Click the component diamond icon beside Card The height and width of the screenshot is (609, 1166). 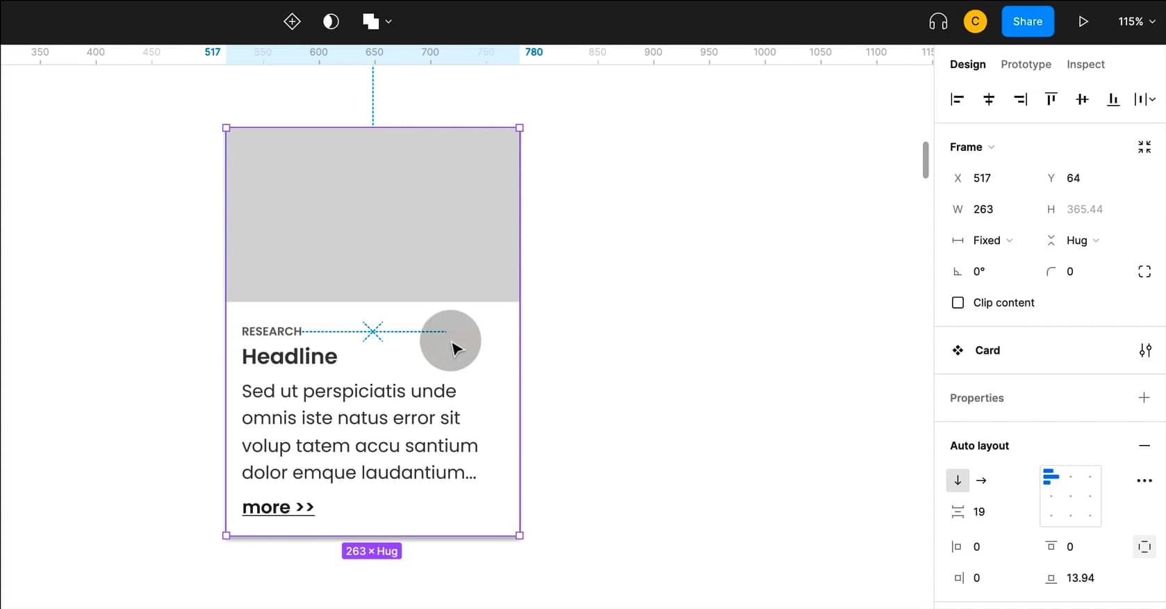click(958, 350)
